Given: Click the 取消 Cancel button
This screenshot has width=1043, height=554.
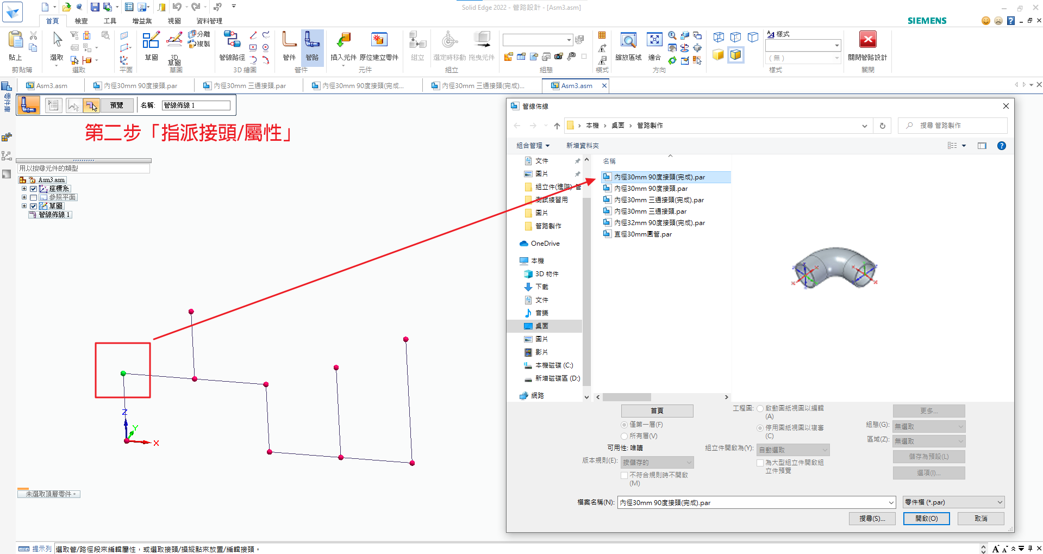Looking at the screenshot, I should coord(980,519).
